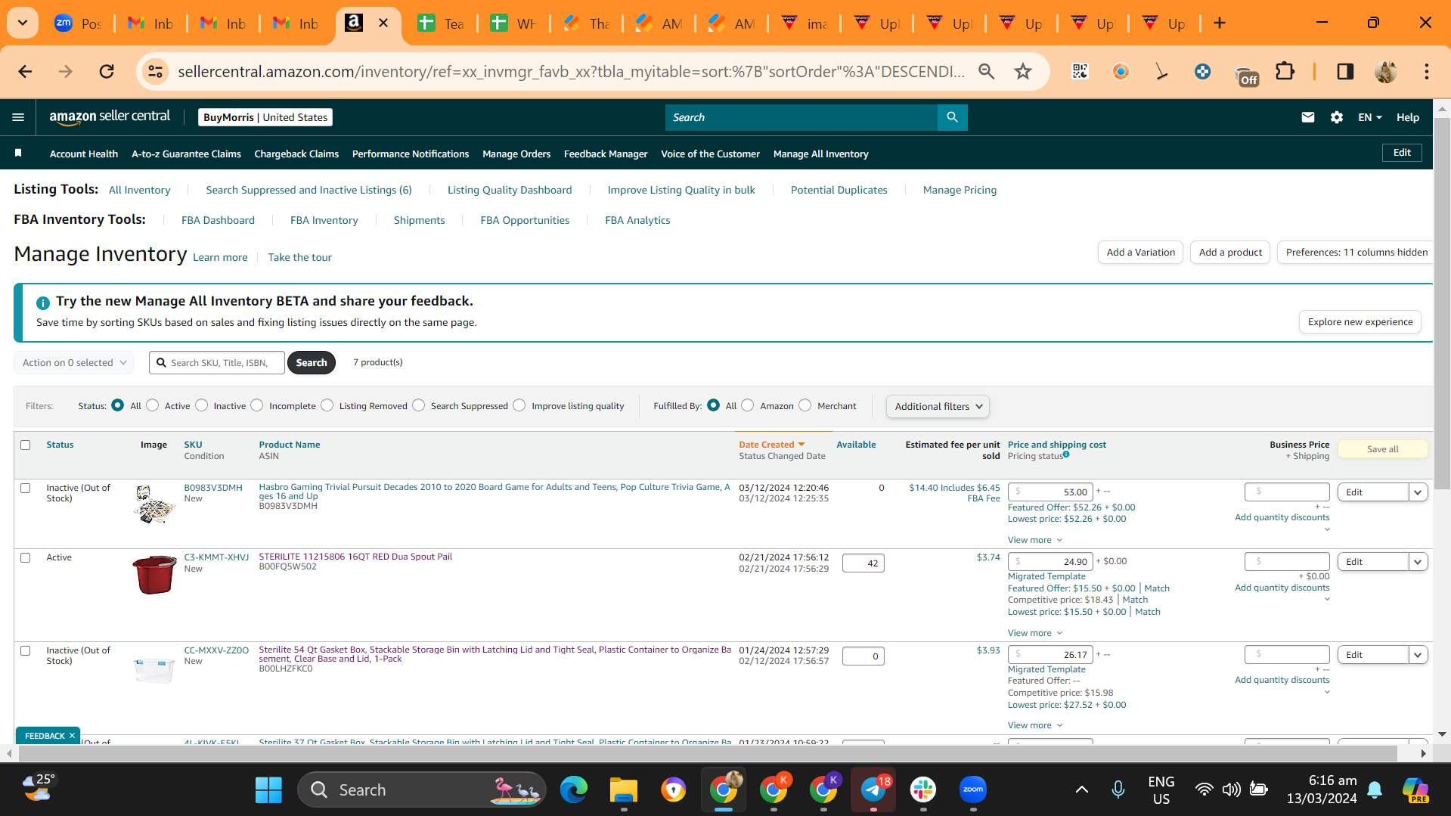Open File Explorer from the taskbar
Image resolution: width=1451 pixels, height=816 pixels.
(624, 790)
